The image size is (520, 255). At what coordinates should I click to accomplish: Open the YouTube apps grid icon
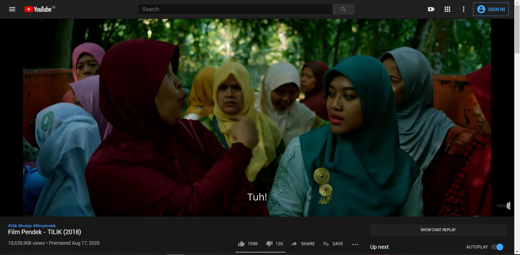[x=447, y=9]
